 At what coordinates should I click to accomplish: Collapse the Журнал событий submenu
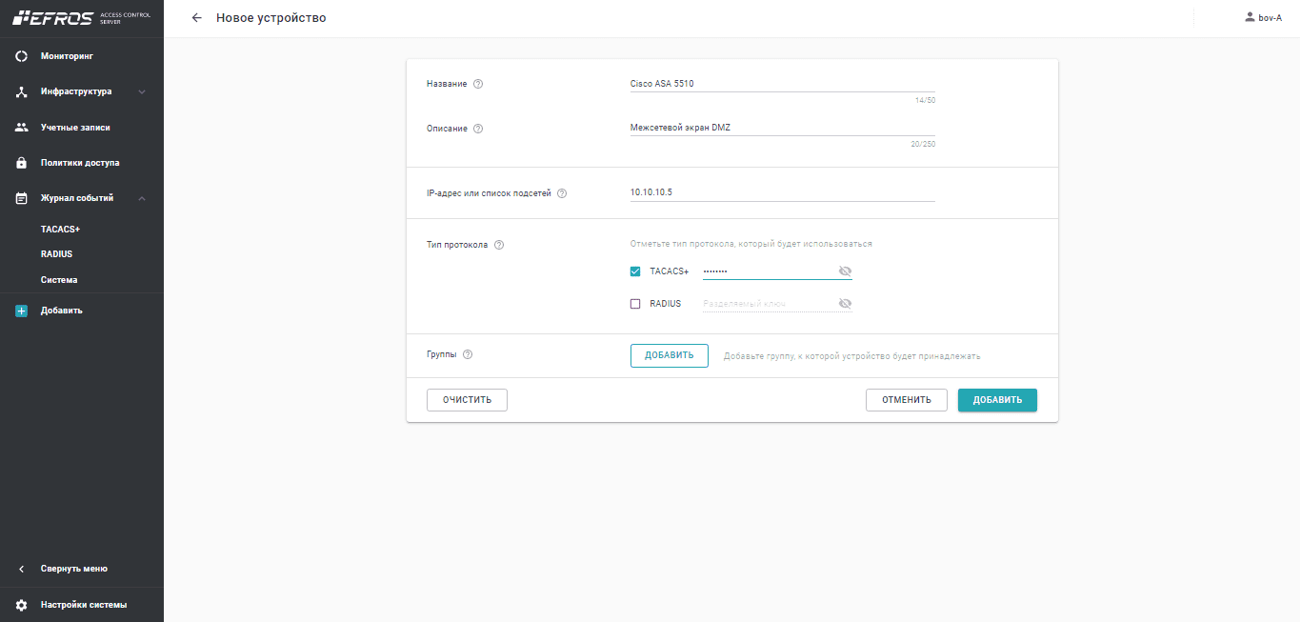point(142,198)
